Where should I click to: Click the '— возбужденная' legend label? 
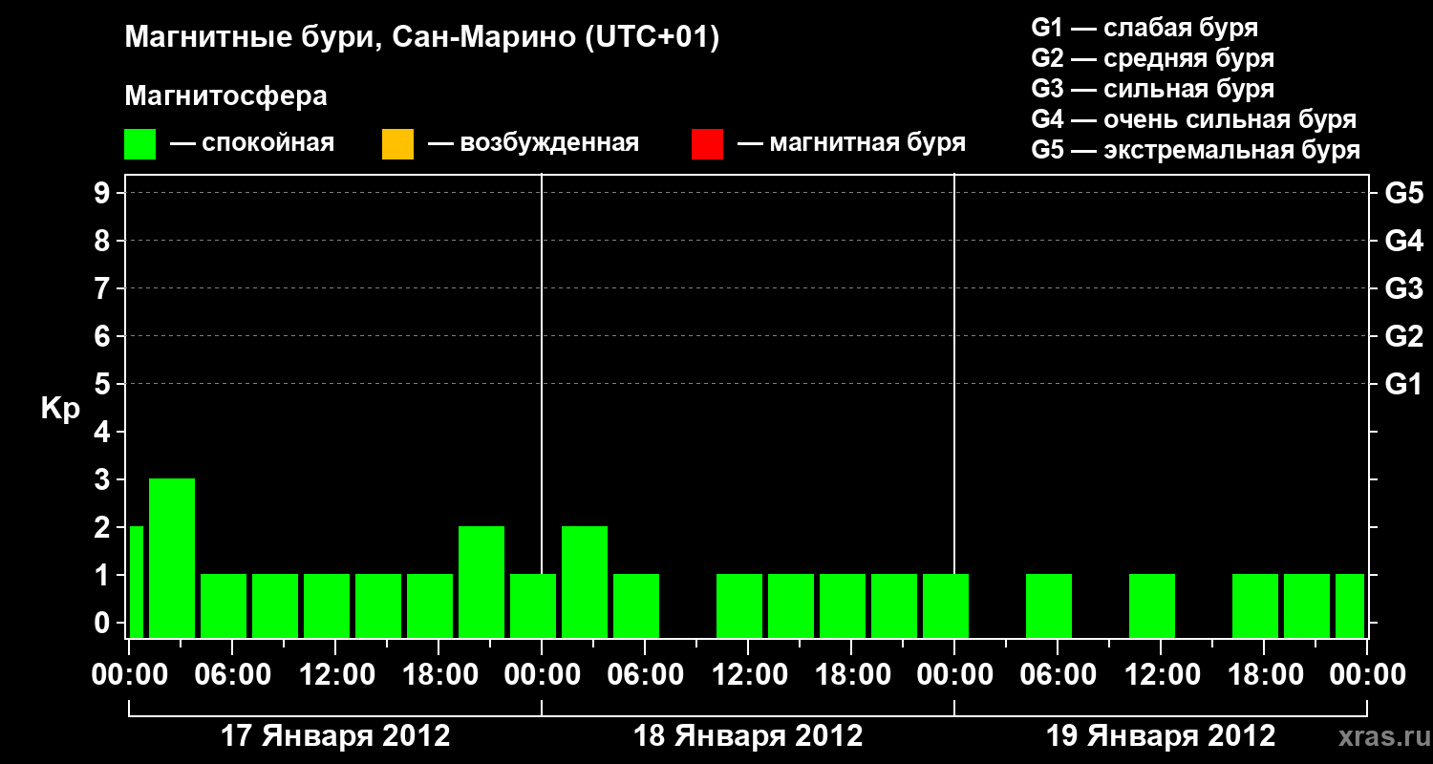click(534, 144)
